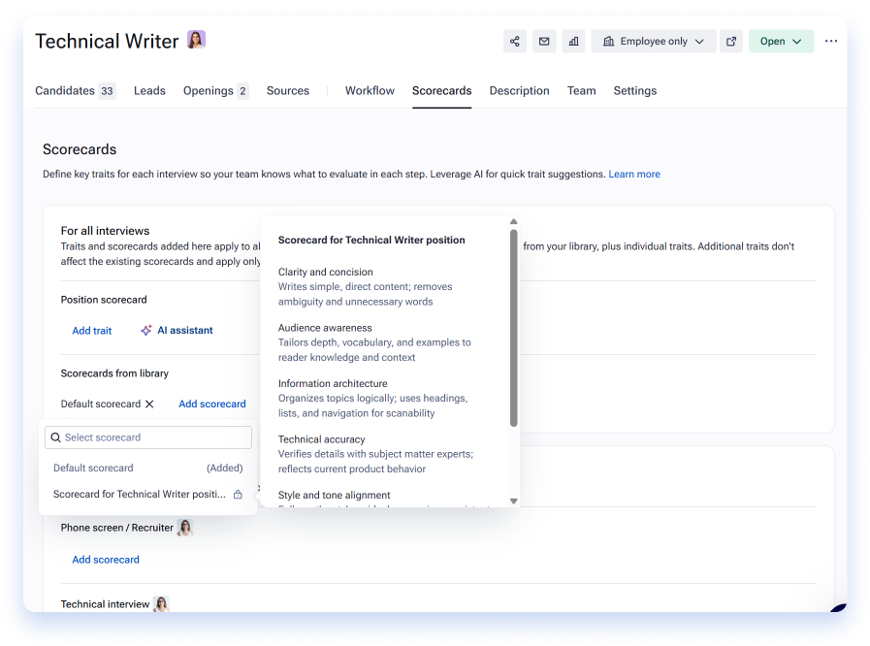
Task: Click Technical interview stage label
Action: (x=105, y=604)
